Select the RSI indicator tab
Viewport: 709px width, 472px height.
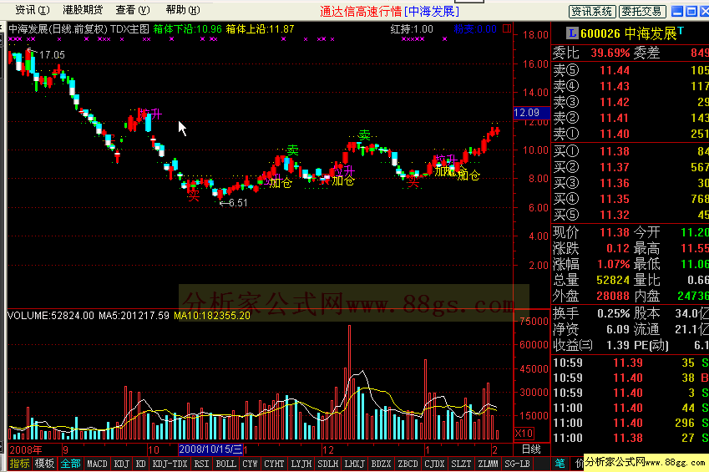coord(201,464)
